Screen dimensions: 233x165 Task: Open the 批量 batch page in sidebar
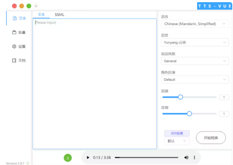(19, 32)
